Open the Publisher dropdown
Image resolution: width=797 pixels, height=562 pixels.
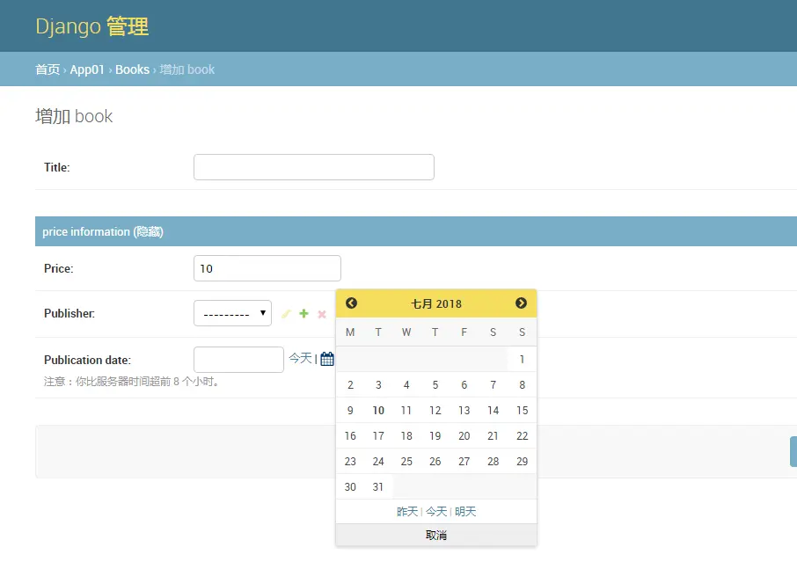click(x=232, y=313)
